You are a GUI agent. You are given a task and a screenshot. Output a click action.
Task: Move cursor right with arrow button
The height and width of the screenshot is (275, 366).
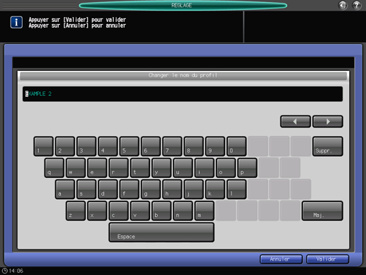(x=328, y=121)
